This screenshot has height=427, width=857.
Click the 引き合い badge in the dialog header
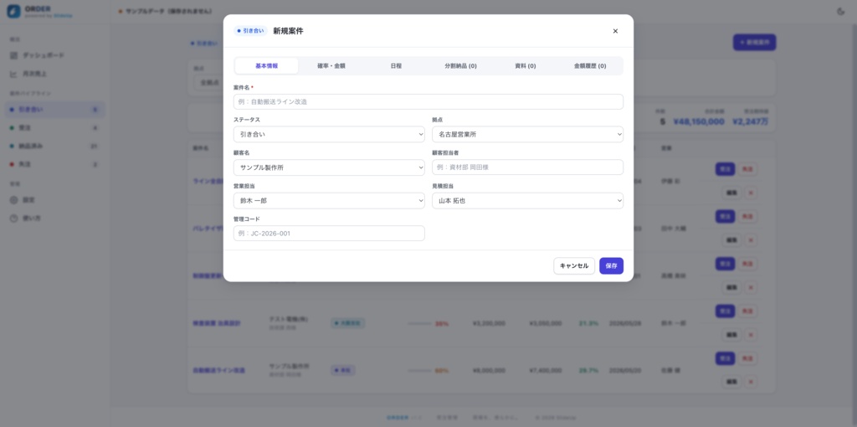[x=250, y=31]
